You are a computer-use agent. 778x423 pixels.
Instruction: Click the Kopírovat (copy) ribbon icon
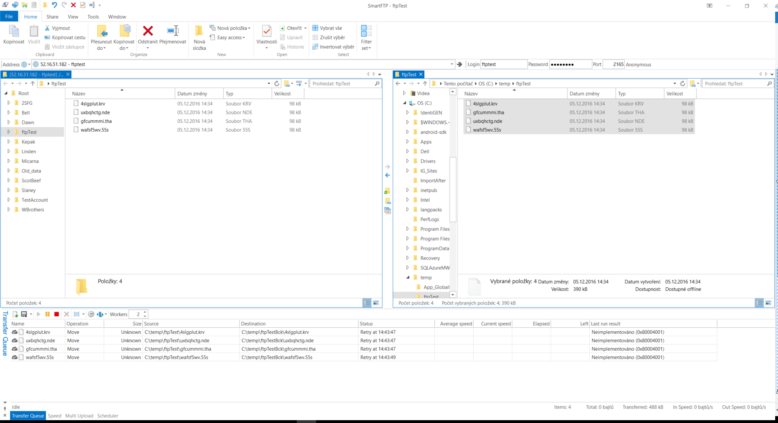click(x=14, y=31)
